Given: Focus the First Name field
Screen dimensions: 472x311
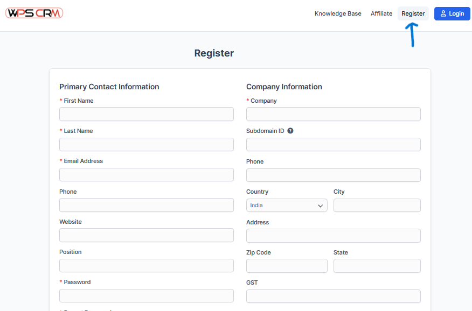Looking at the screenshot, I should coord(147,114).
